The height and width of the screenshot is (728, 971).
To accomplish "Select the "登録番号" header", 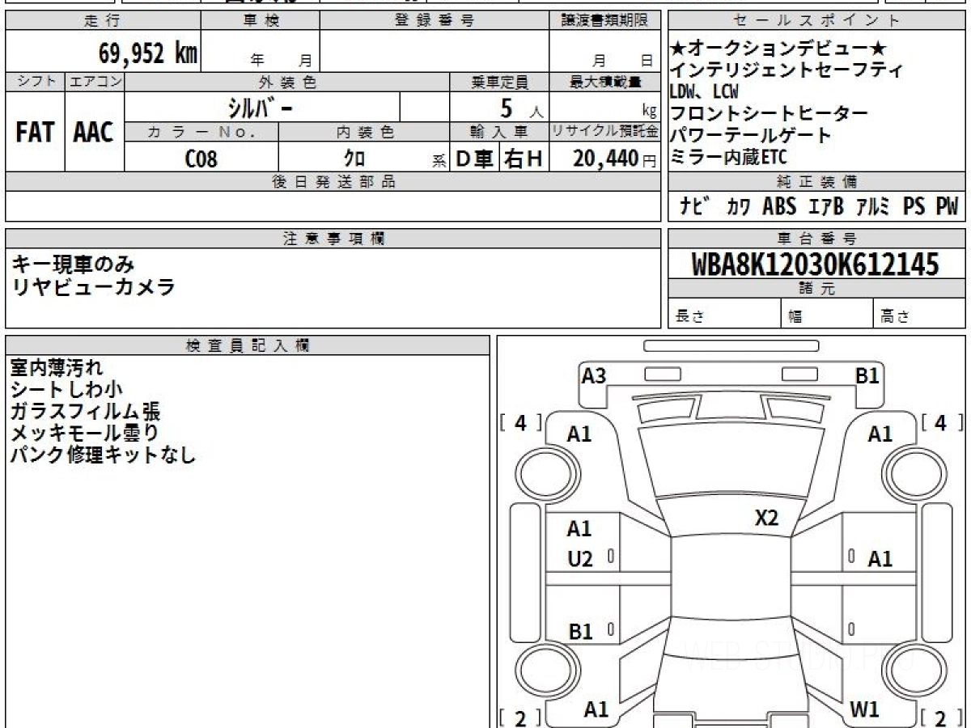I will point(435,21).
